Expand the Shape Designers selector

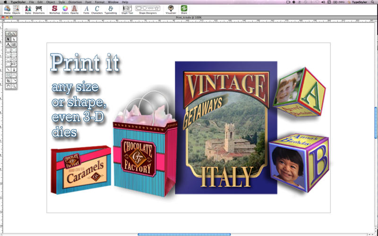pos(148,8)
